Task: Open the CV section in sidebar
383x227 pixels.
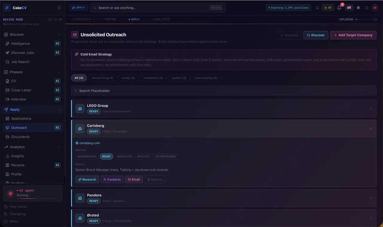Action: point(33,81)
